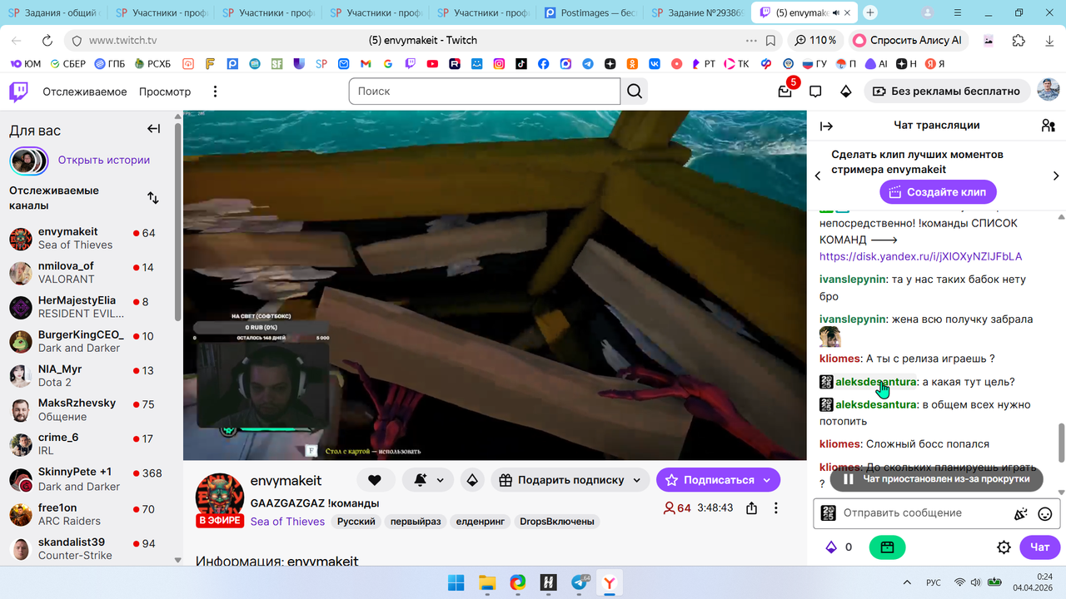Open browser zoom 110% control
This screenshot has height=599, width=1066.
click(x=815, y=40)
